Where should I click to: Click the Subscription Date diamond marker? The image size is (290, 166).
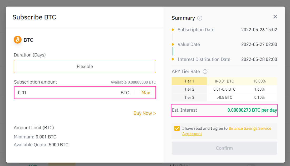pyautogui.click(x=173, y=30)
